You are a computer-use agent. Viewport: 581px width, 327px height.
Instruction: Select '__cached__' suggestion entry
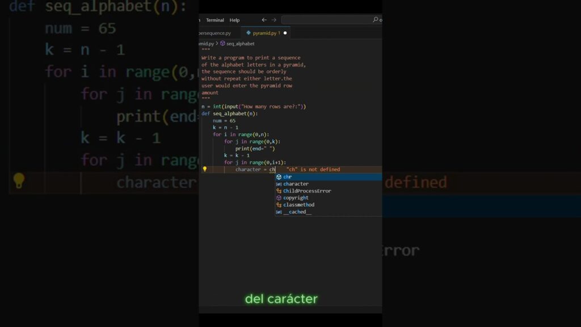pos(297,212)
